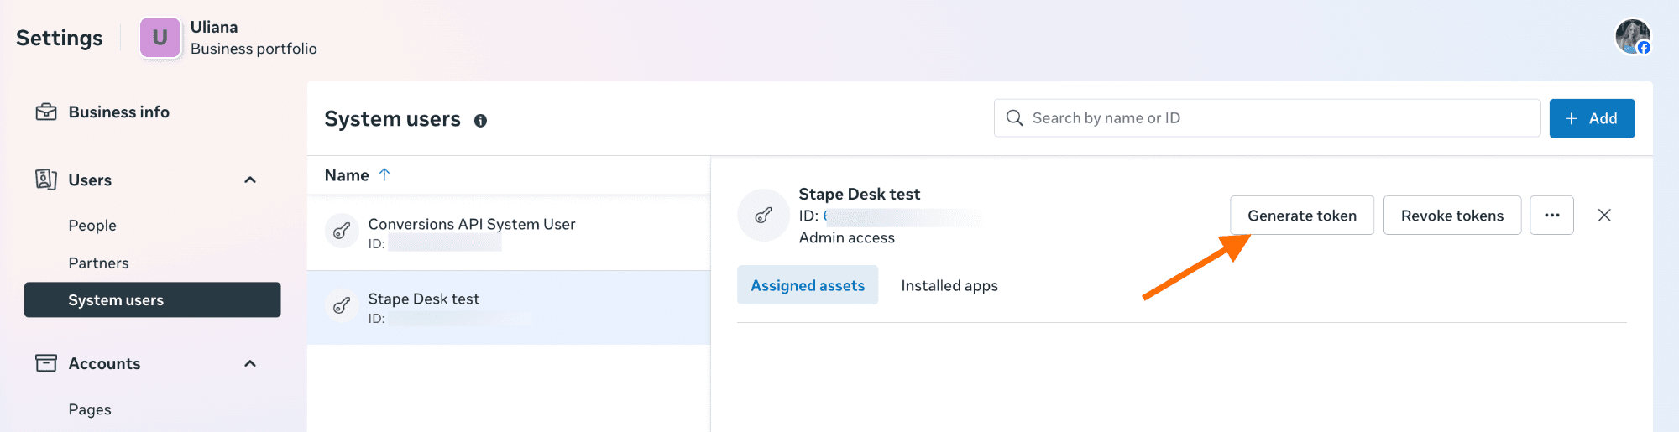This screenshot has width=1679, height=432.
Task: Click the Revoke tokens button
Action: 1452,216
